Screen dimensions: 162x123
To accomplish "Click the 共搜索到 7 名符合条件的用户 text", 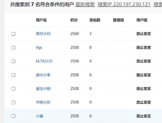I will coord(42,4).
